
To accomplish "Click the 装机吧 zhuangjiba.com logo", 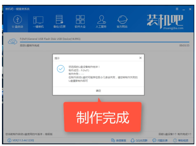I will [x=165, y=22].
